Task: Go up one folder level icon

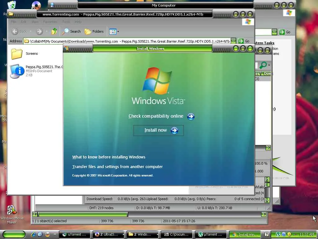Action: 54,31
